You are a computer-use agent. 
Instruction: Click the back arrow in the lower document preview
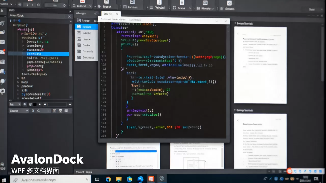[238, 120]
